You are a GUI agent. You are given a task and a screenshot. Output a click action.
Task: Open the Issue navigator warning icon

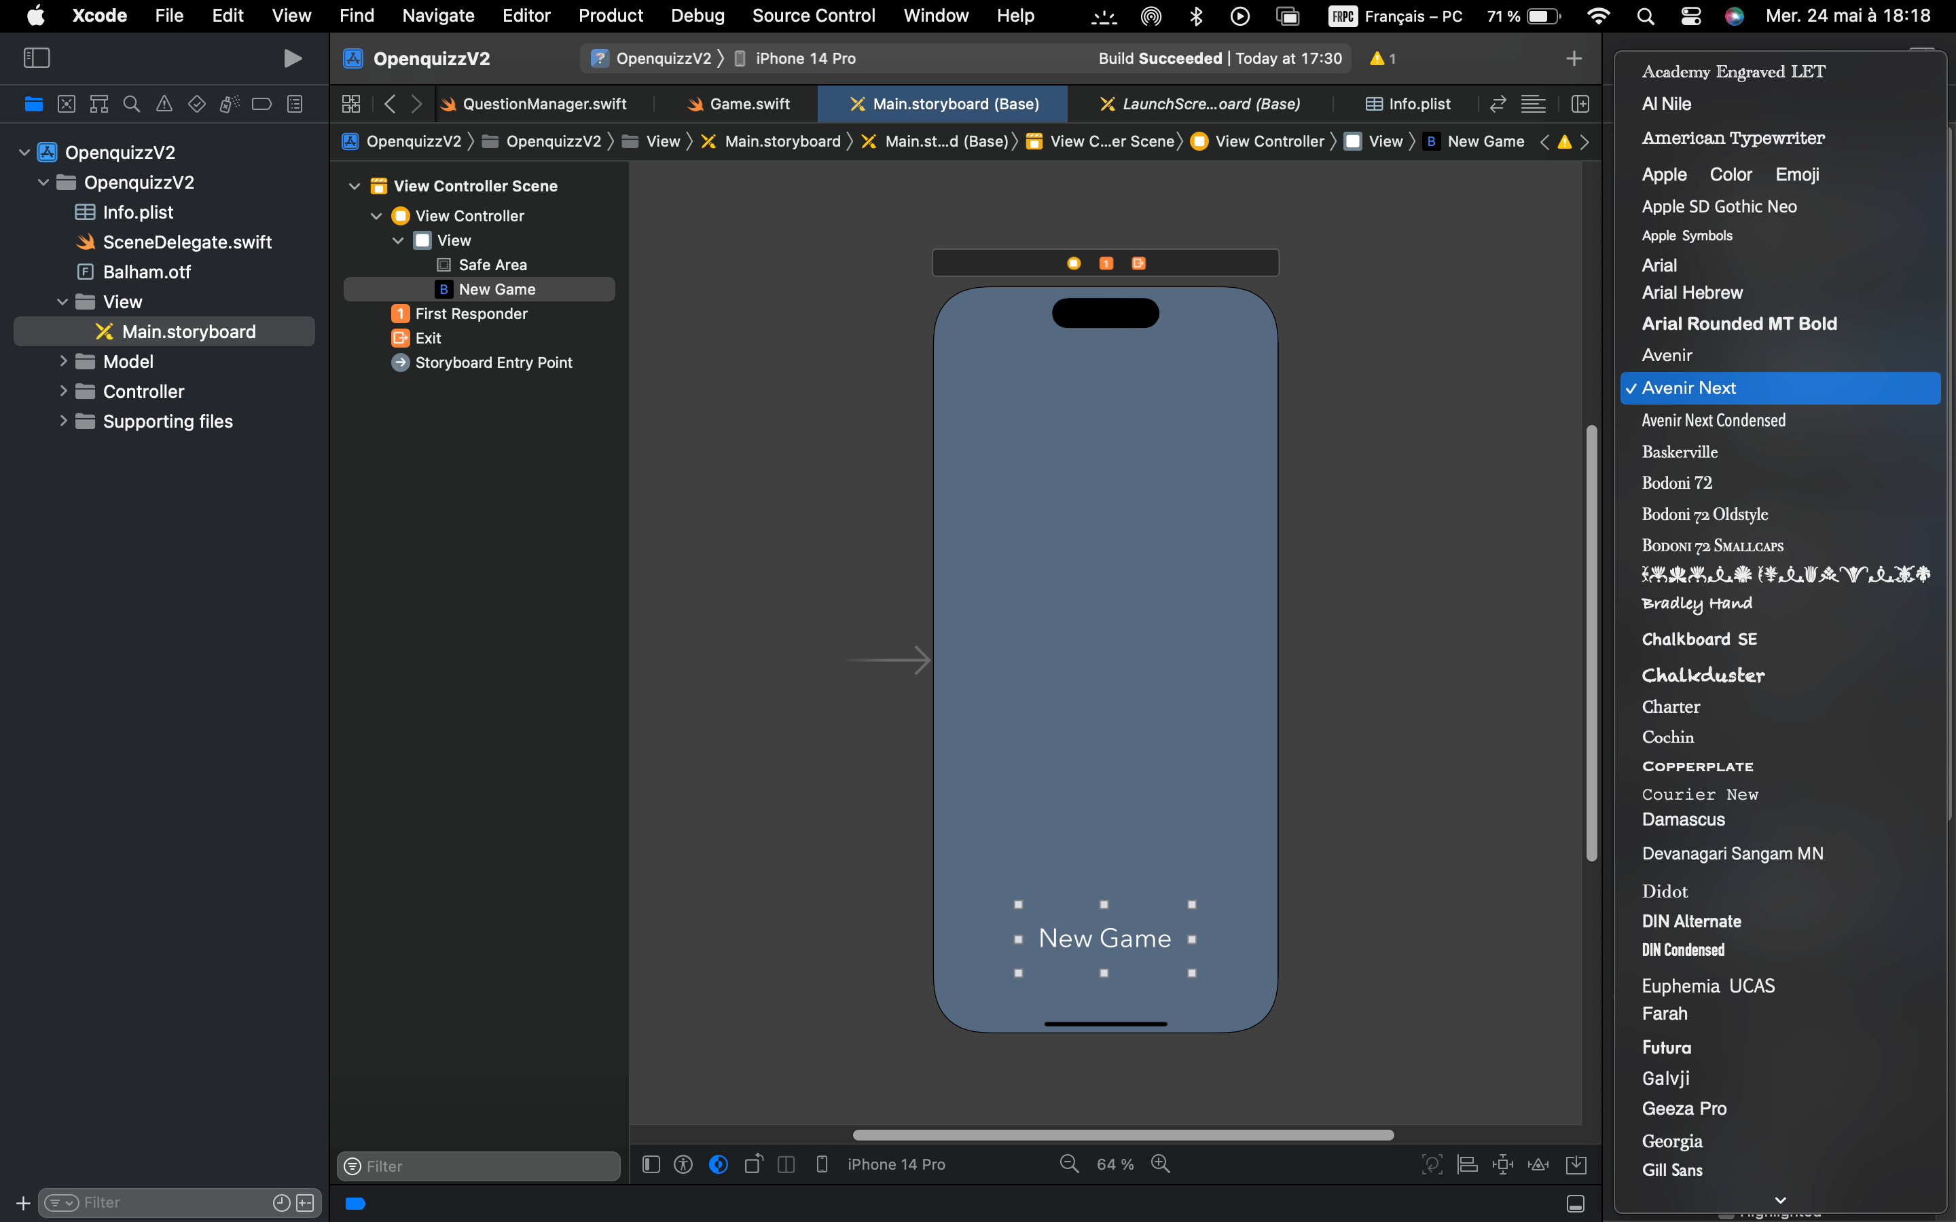coord(164,105)
